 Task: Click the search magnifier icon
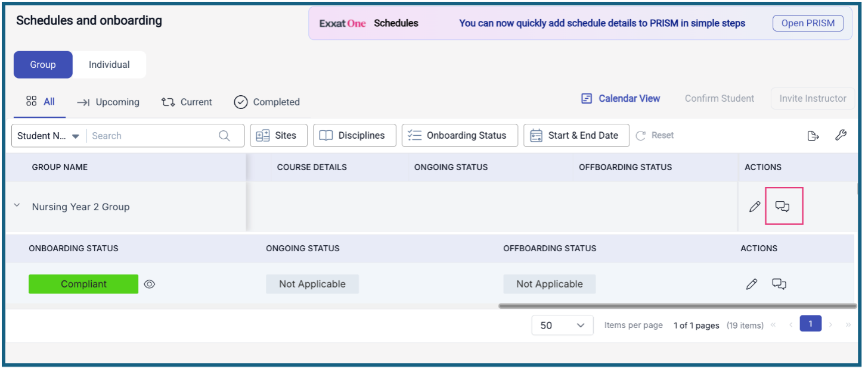tap(224, 136)
